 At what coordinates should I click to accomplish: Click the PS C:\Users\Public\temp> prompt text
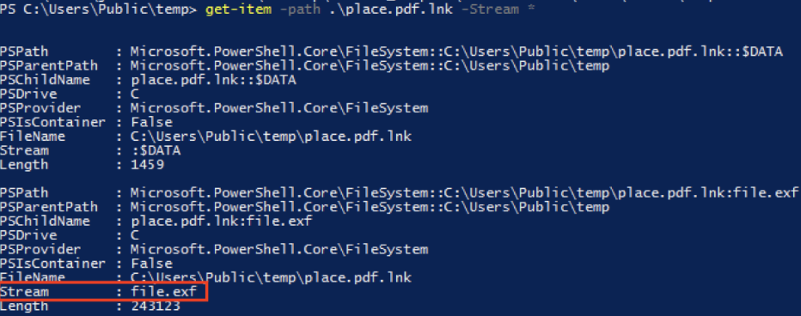(x=99, y=9)
